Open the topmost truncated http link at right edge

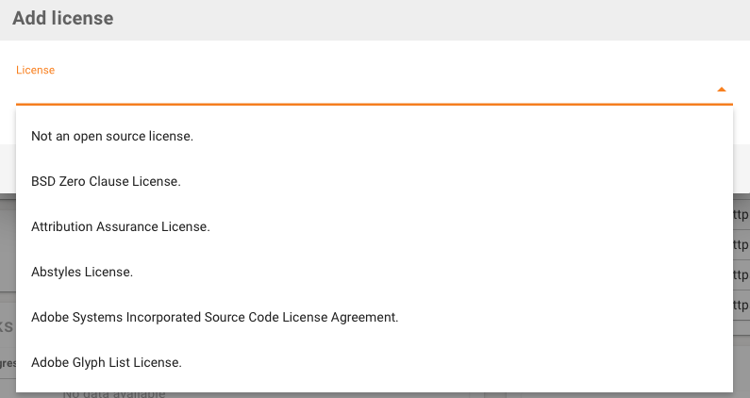pos(742,214)
